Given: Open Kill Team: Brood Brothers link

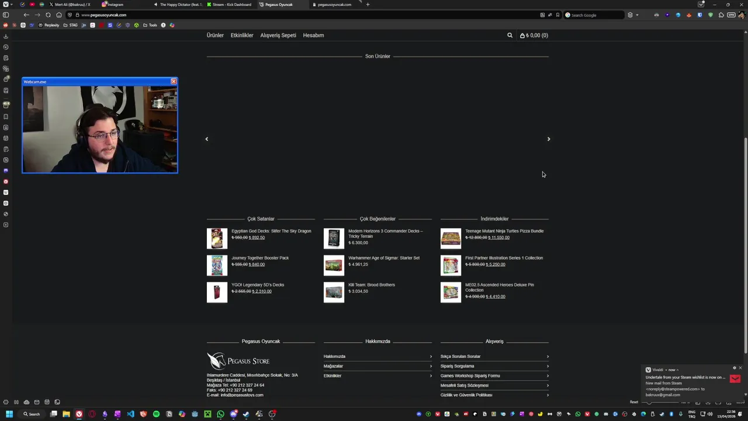Looking at the screenshot, I should coord(372,285).
